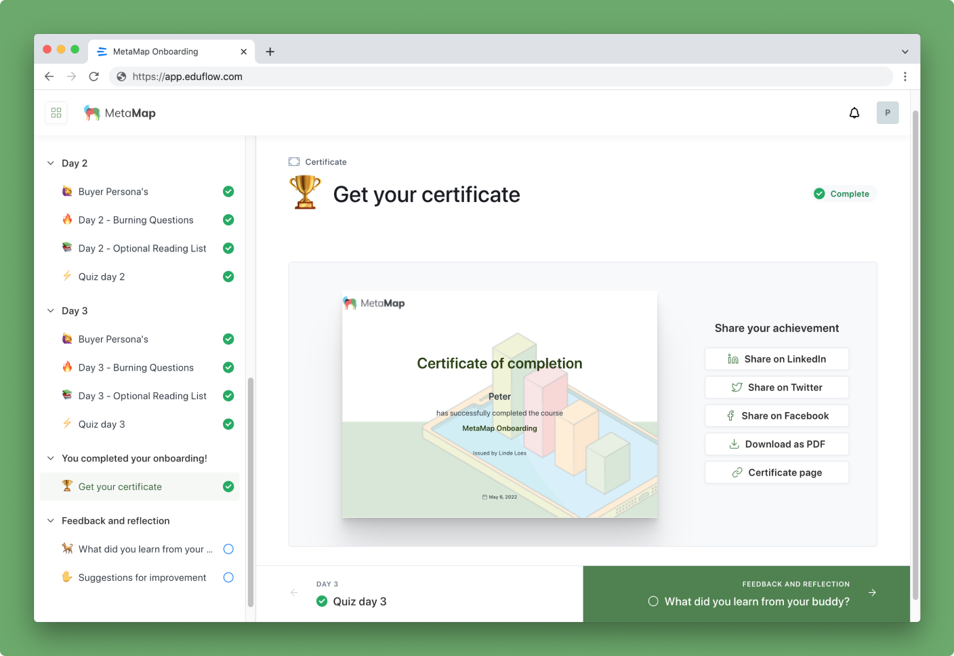Viewport: 954px width, 656px height.
Task: Click the address bar URL field
Action: click(501, 77)
